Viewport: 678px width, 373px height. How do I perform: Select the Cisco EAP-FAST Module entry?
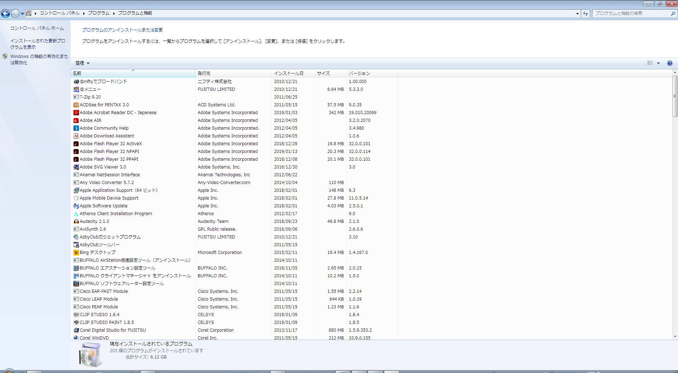(234, 291)
